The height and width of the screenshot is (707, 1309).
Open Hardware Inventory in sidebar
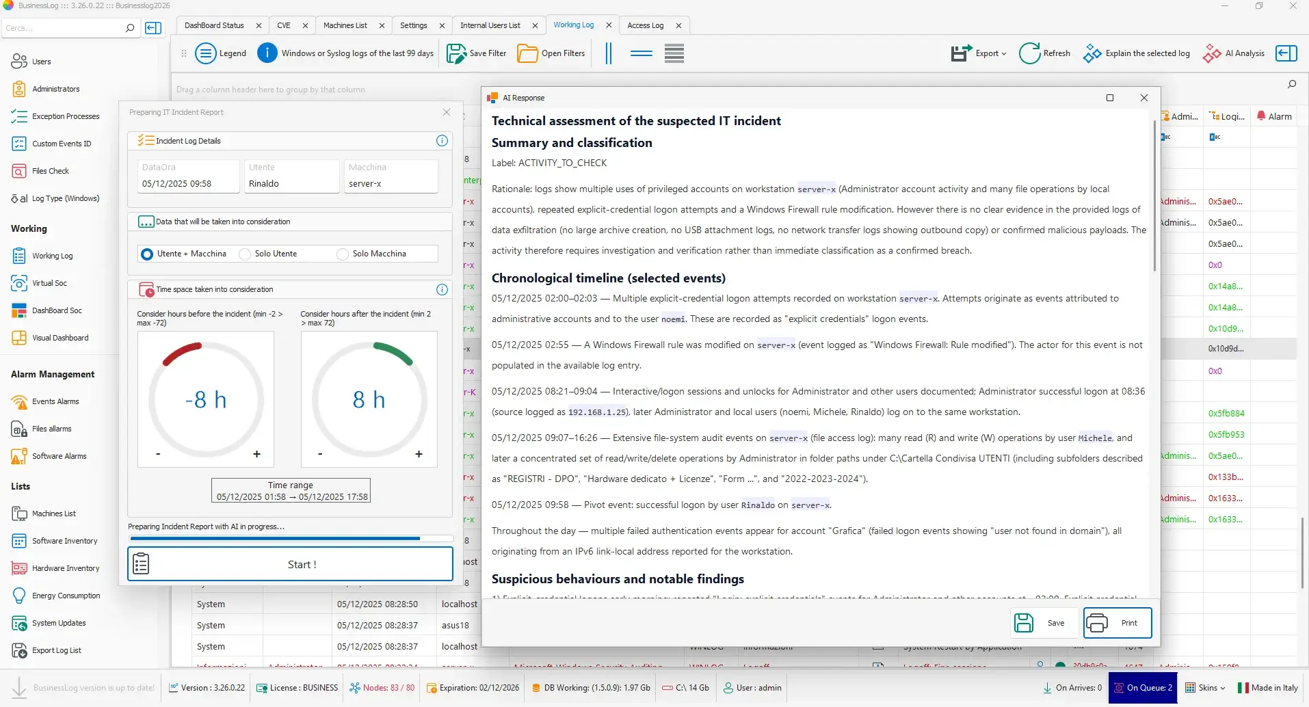coord(55,568)
